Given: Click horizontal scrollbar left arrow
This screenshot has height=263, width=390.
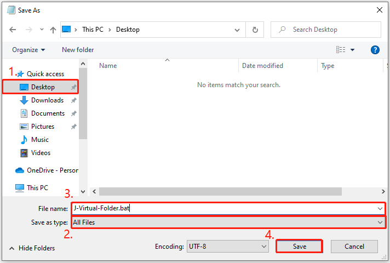Looking at the screenshot, I should coord(94,192).
